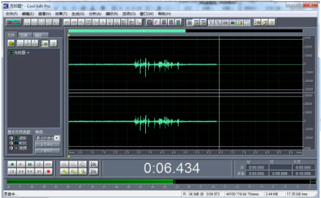
Task: Open the 生成(G) menu
Action: click(78, 14)
